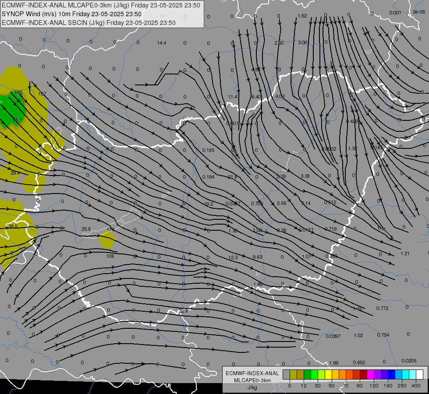The height and width of the screenshot is (394, 429).
Task: Click the map value '6.40'
Action: click(x=256, y=97)
